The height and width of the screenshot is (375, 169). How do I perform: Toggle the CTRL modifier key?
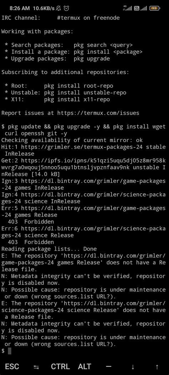[60, 366]
